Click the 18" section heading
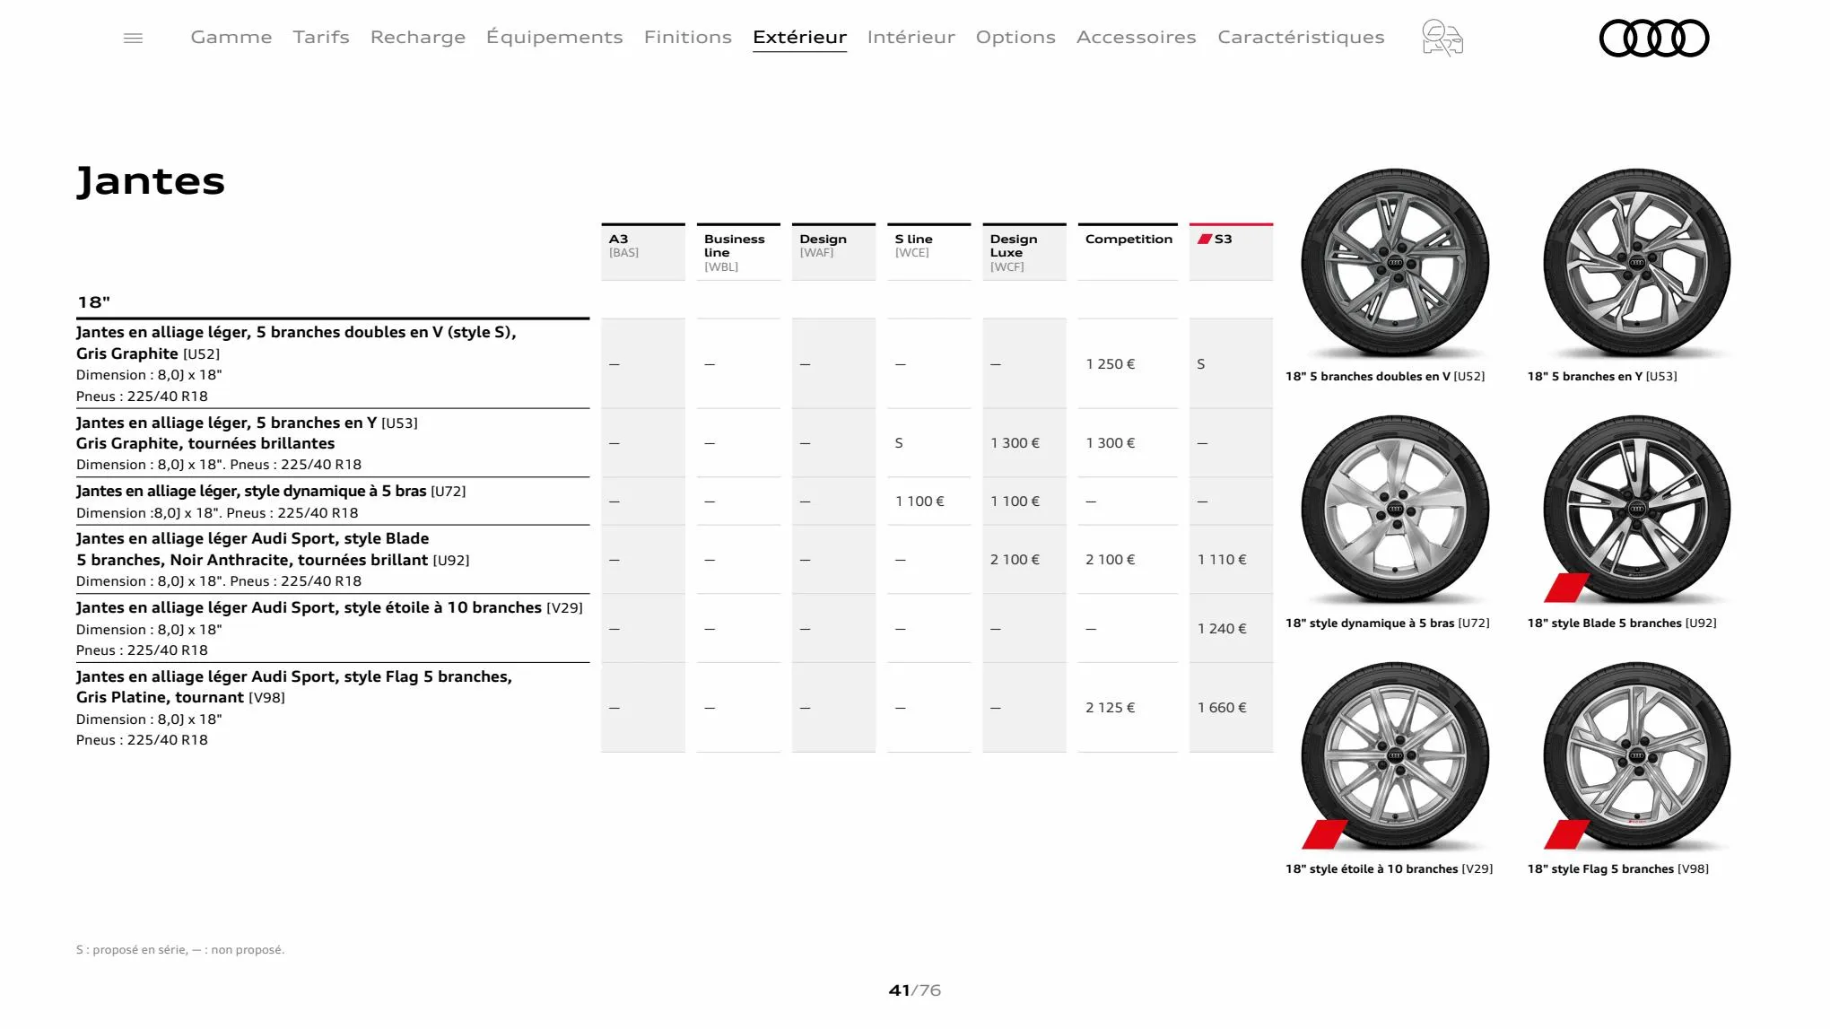1830x1029 pixels. pos(93,302)
